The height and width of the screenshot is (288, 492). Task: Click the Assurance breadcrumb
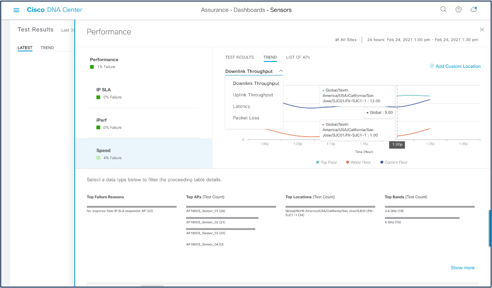(215, 10)
